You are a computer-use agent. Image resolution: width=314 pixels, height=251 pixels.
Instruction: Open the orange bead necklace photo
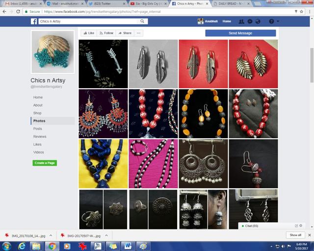pos(203,114)
